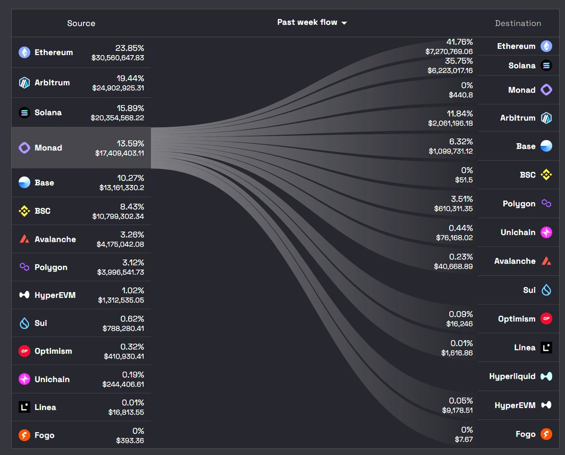This screenshot has height=455, width=565.
Task: Click the Unichain icon in Destination list
Action: coord(546,232)
